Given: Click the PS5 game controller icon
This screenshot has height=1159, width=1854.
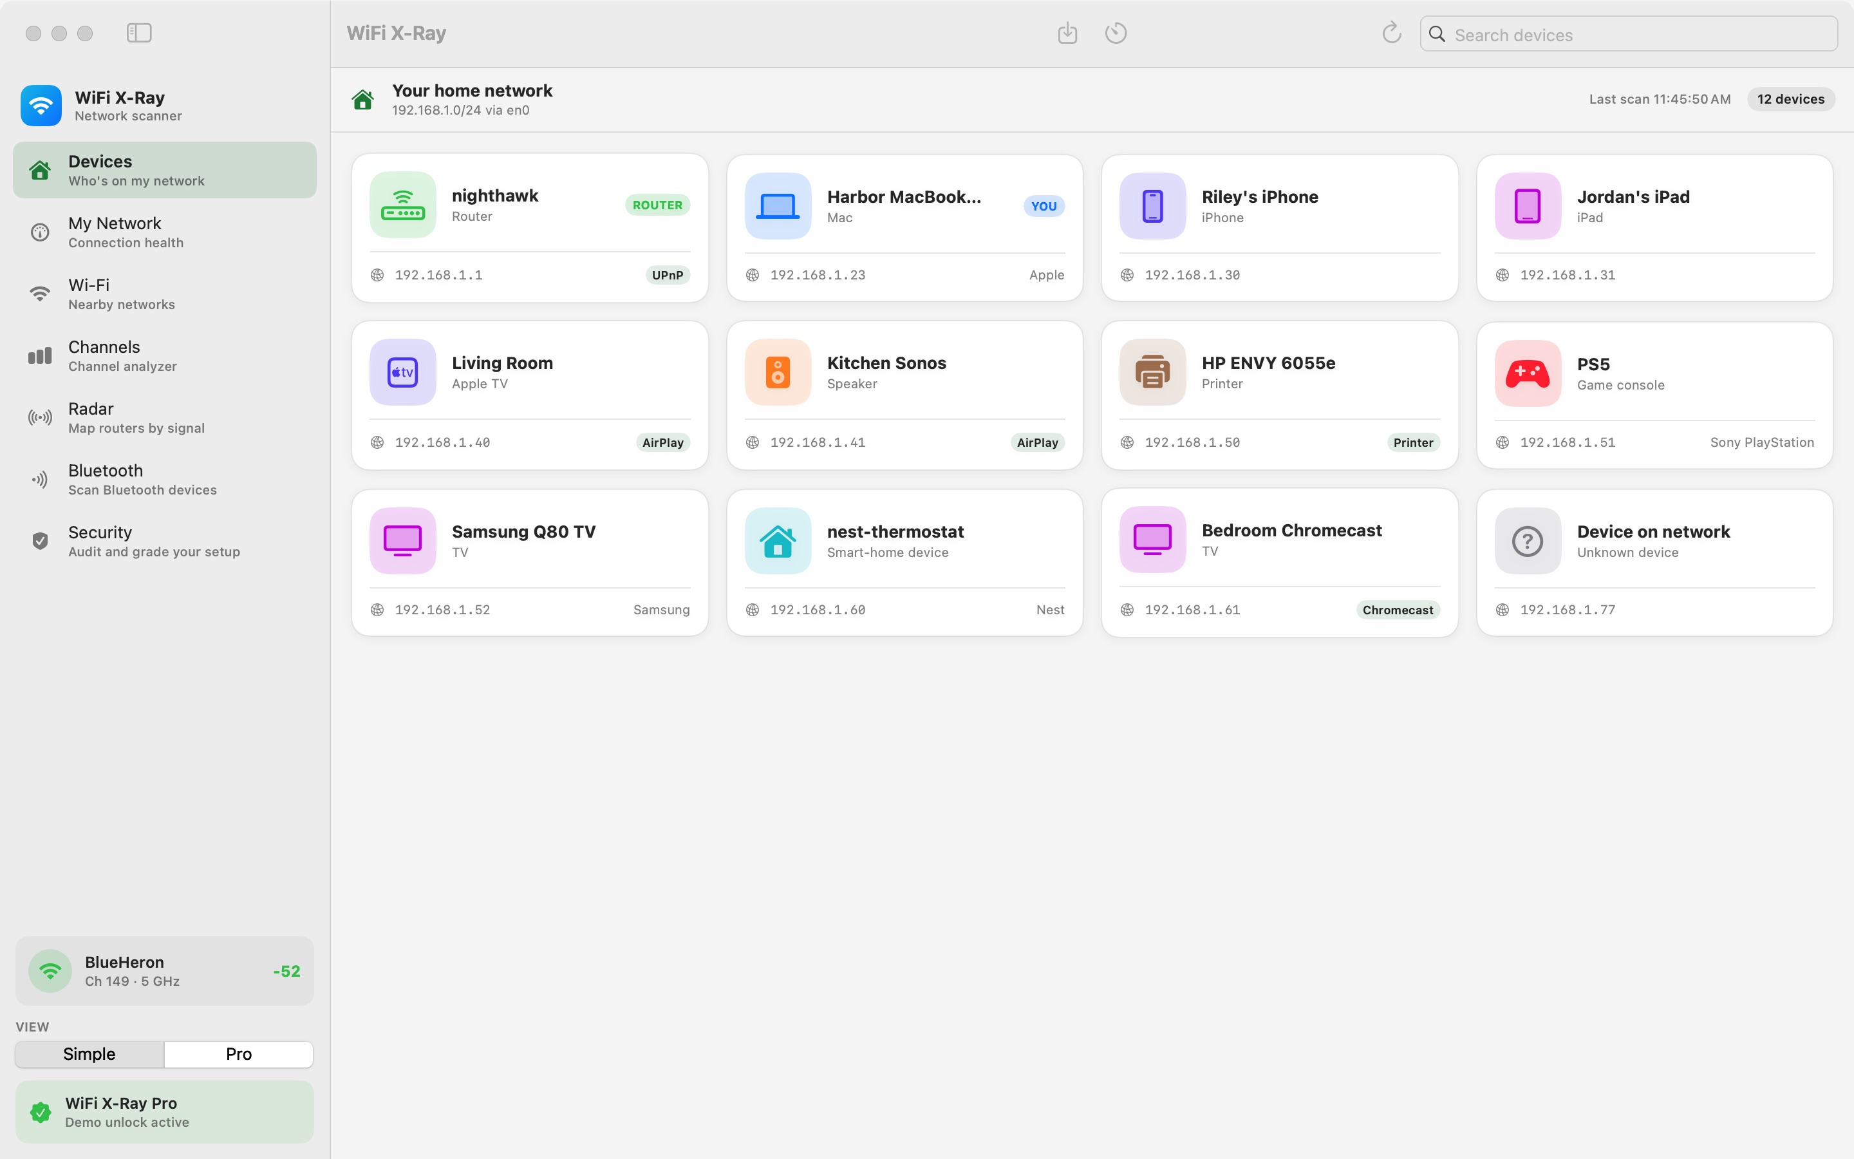Looking at the screenshot, I should click(1528, 373).
